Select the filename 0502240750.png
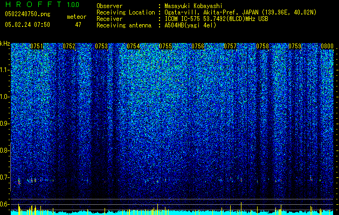Screen dimensions: 339x215 [27, 14]
